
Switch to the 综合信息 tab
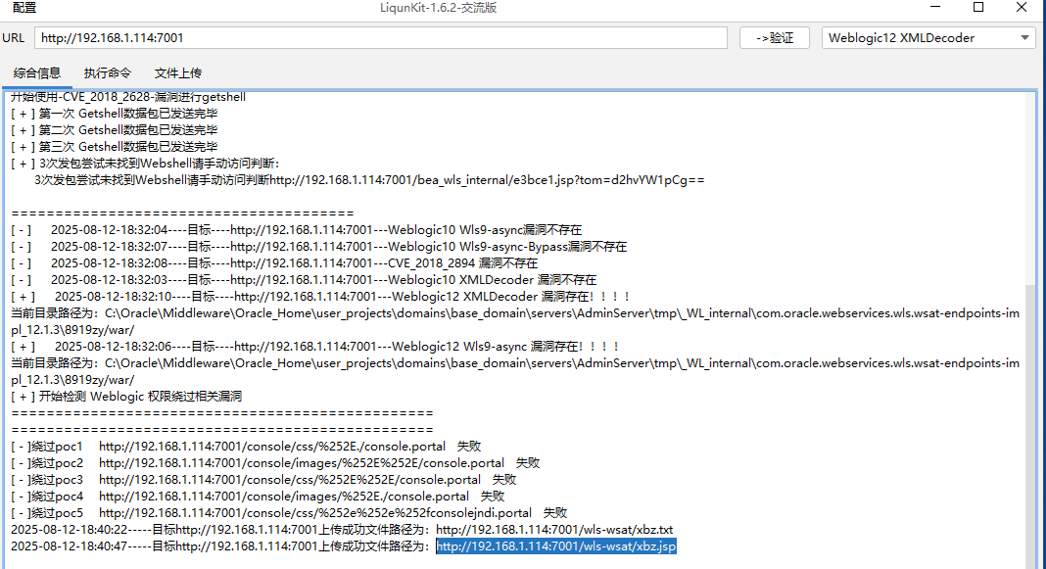click(37, 72)
